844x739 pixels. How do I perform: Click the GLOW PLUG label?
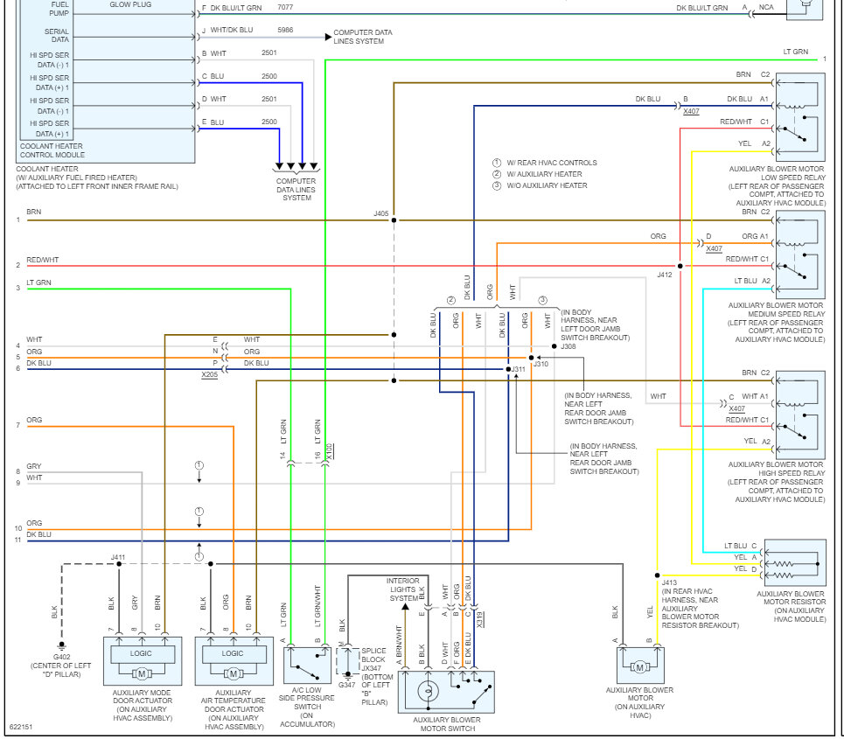click(x=130, y=4)
